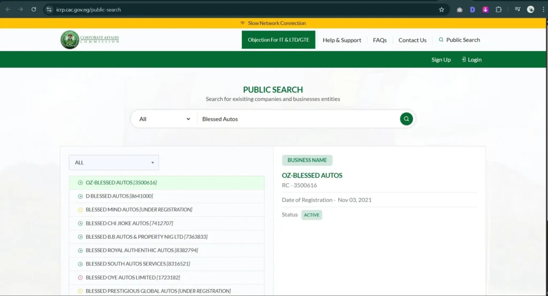Click the browser back arrow
The image size is (548, 296).
[7, 10]
